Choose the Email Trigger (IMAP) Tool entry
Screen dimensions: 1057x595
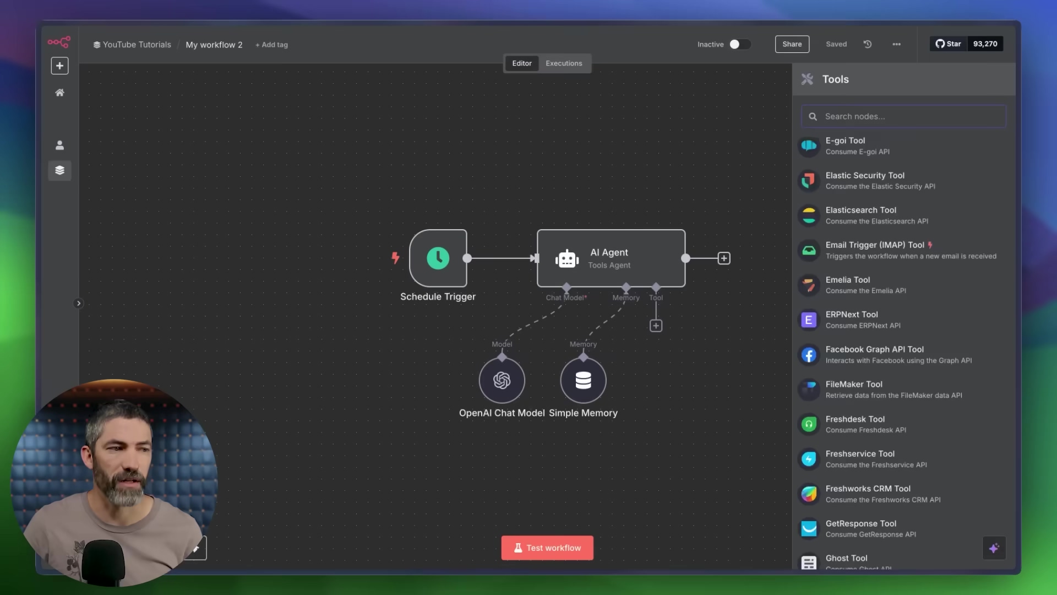pos(903,250)
